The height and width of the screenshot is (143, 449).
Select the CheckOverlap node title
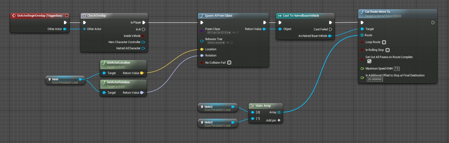point(96,16)
